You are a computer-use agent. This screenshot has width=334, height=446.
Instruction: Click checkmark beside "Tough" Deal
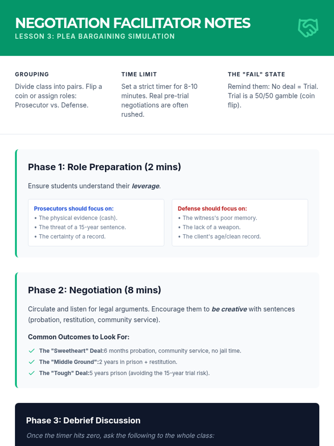point(32,373)
